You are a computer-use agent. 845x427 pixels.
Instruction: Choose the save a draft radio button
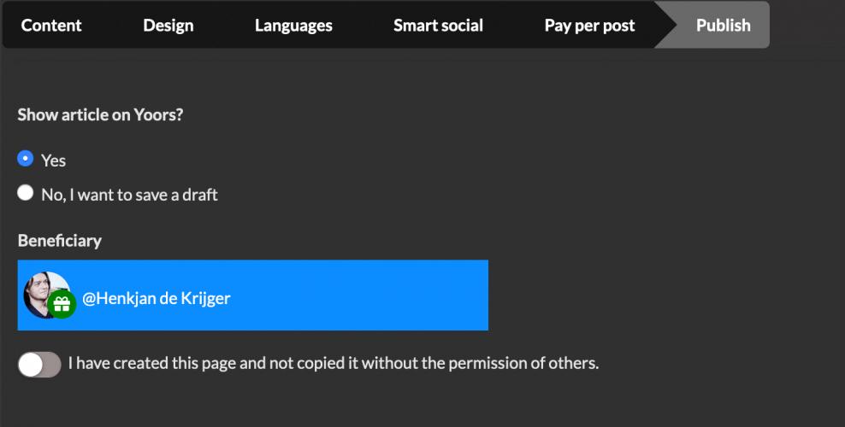tap(26, 193)
